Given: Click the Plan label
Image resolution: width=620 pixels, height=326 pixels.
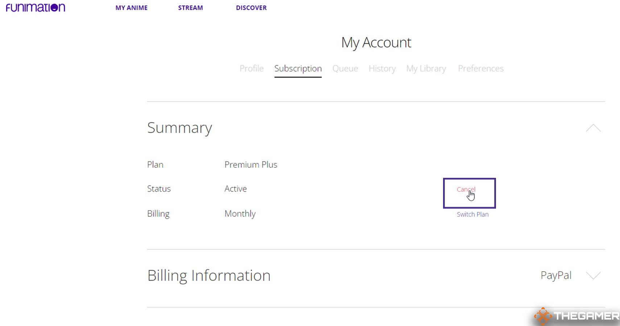Looking at the screenshot, I should pos(155,165).
